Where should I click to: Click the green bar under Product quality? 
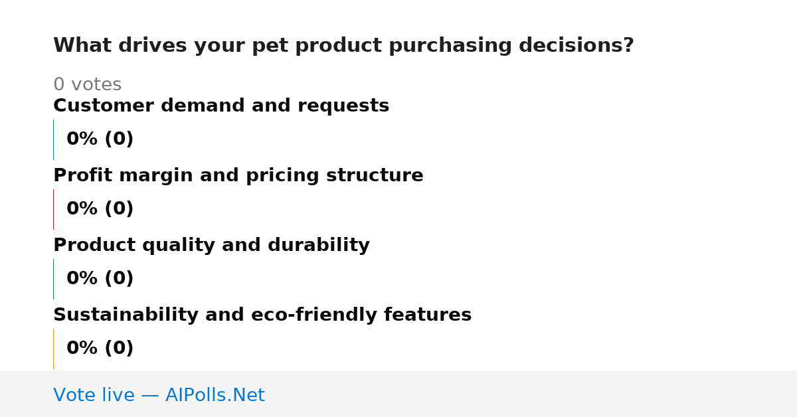tap(53, 279)
